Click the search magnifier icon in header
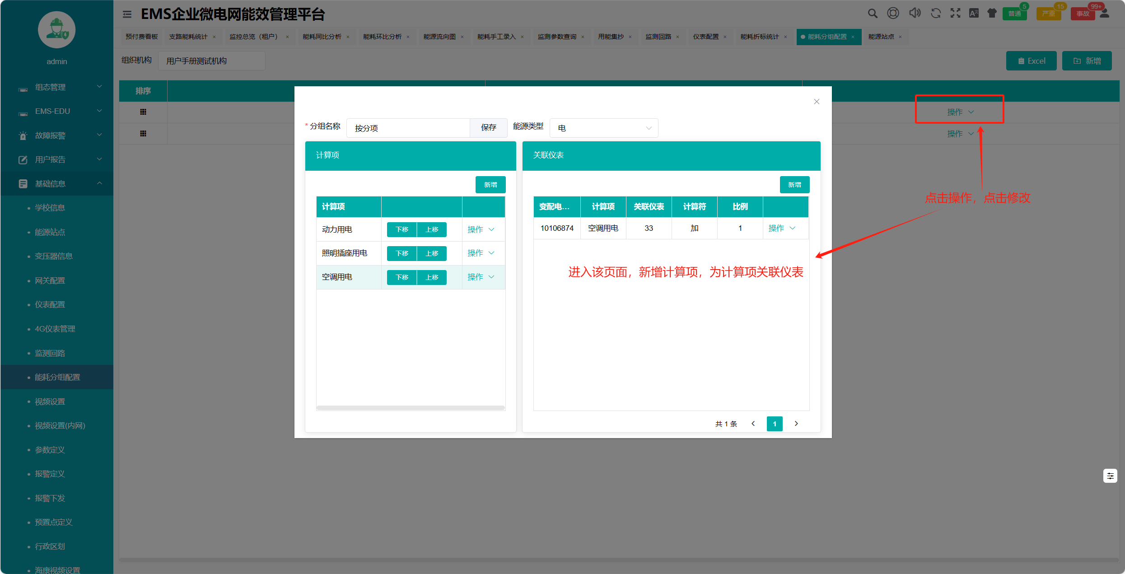 [x=873, y=14]
